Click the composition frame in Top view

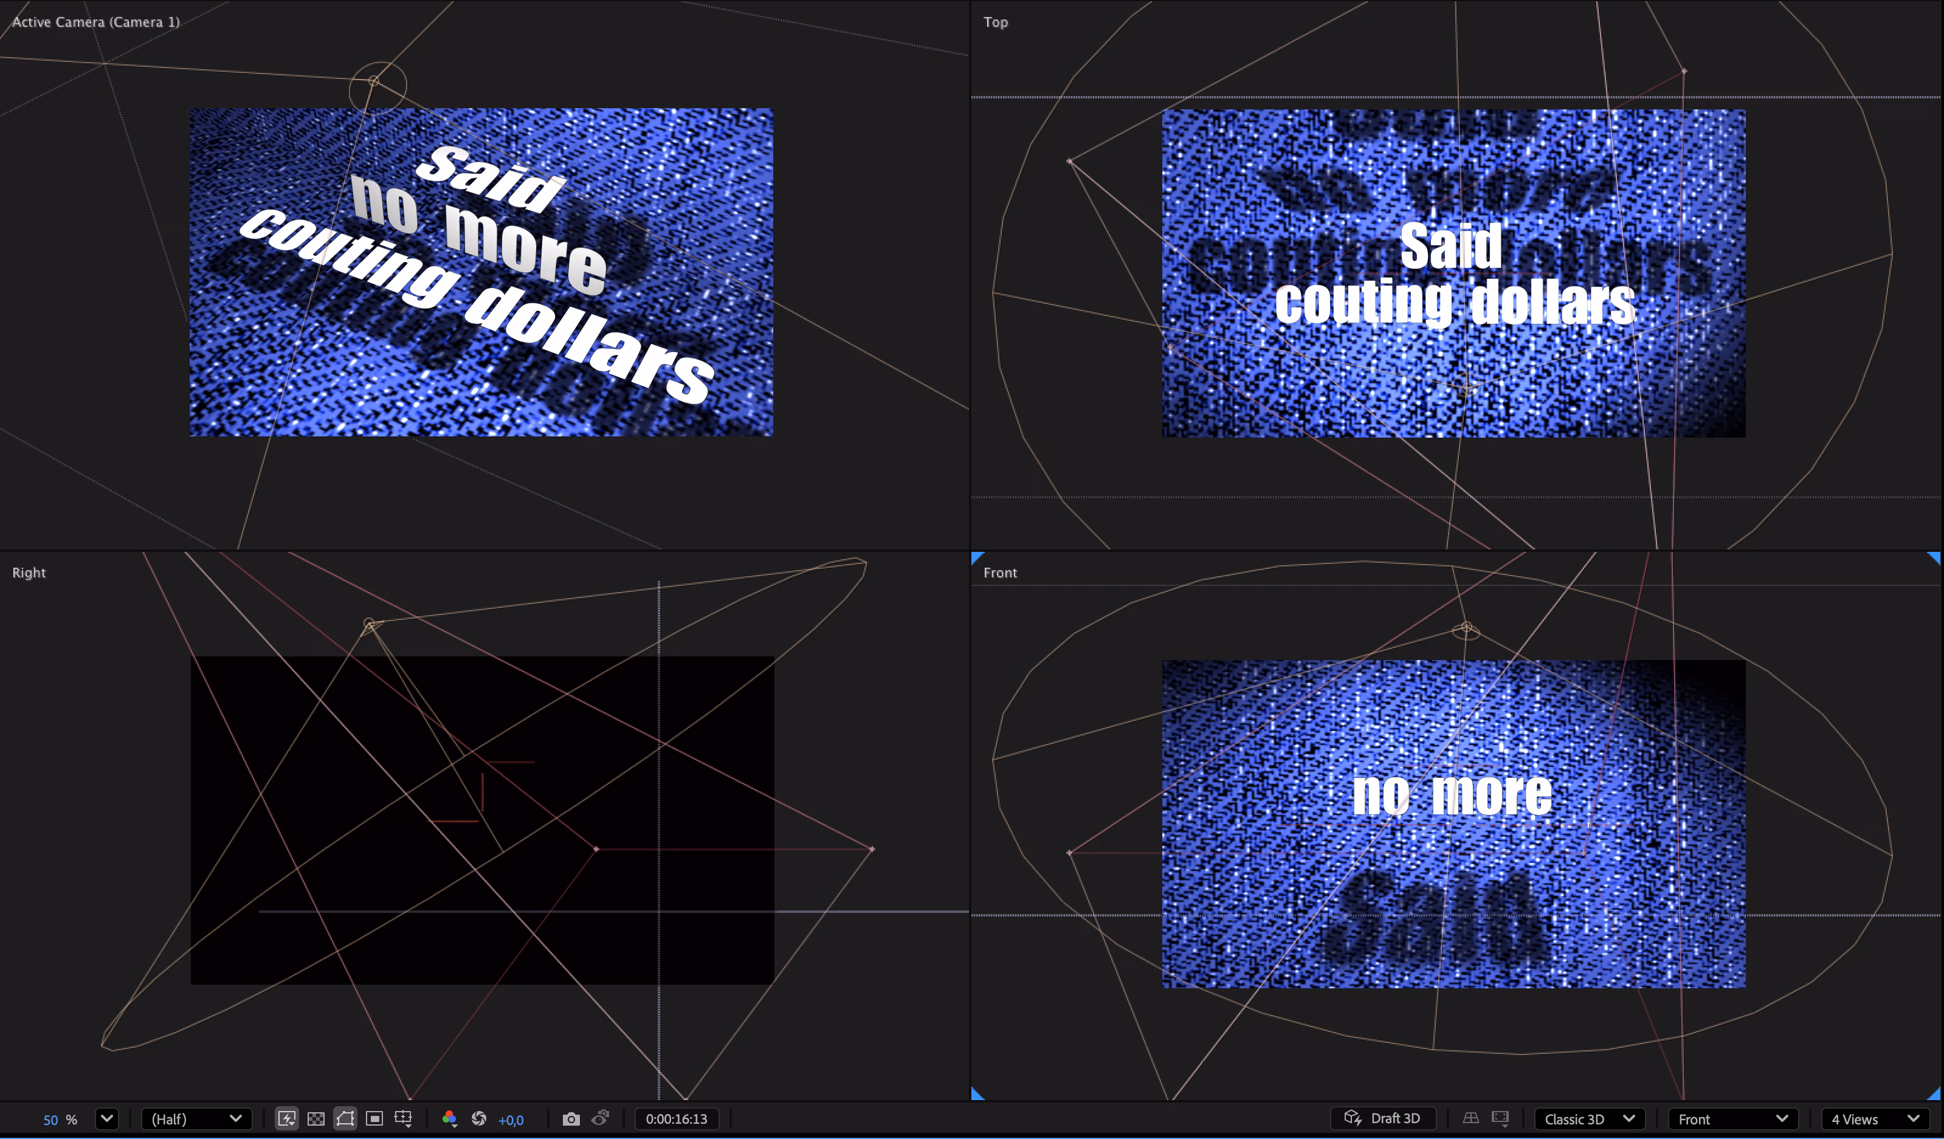pos(1453,273)
